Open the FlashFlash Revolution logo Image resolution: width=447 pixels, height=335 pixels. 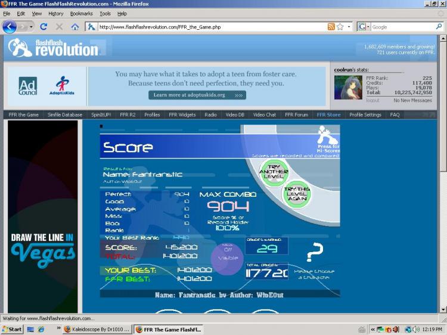pos(53,48)
